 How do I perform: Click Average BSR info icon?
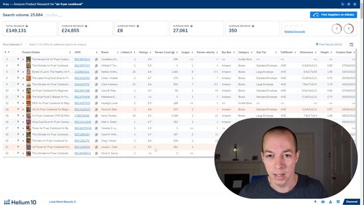tap(191, 26)
